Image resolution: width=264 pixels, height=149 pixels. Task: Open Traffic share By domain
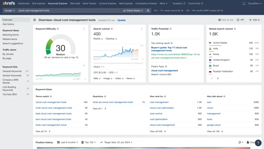[8, 54]
